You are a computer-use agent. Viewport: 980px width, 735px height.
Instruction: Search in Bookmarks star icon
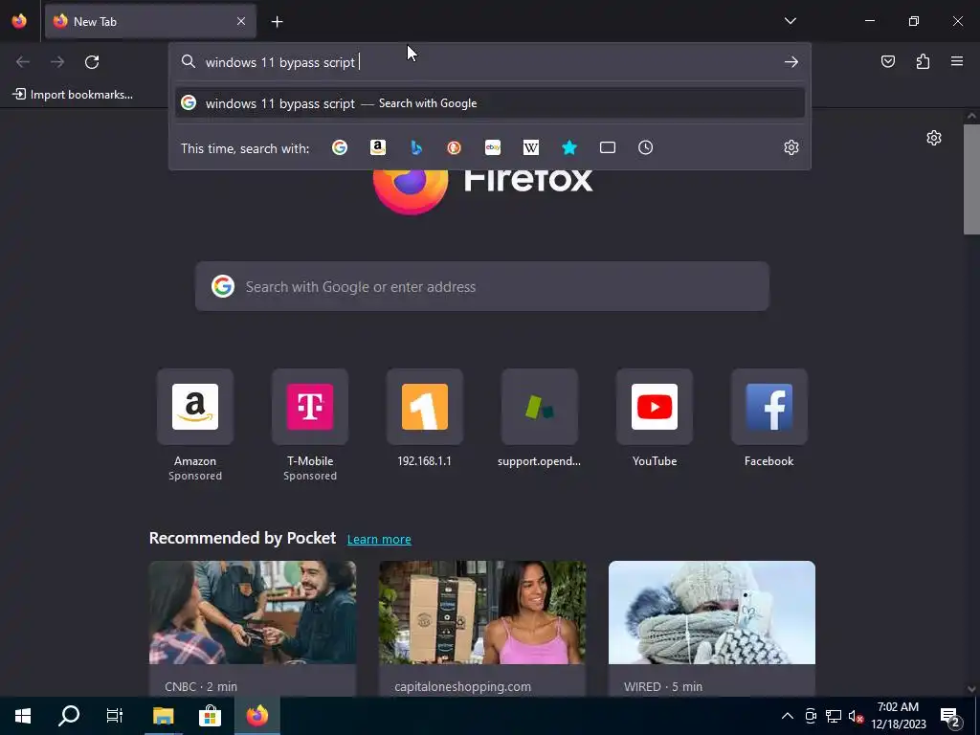(x=568, y=147)
